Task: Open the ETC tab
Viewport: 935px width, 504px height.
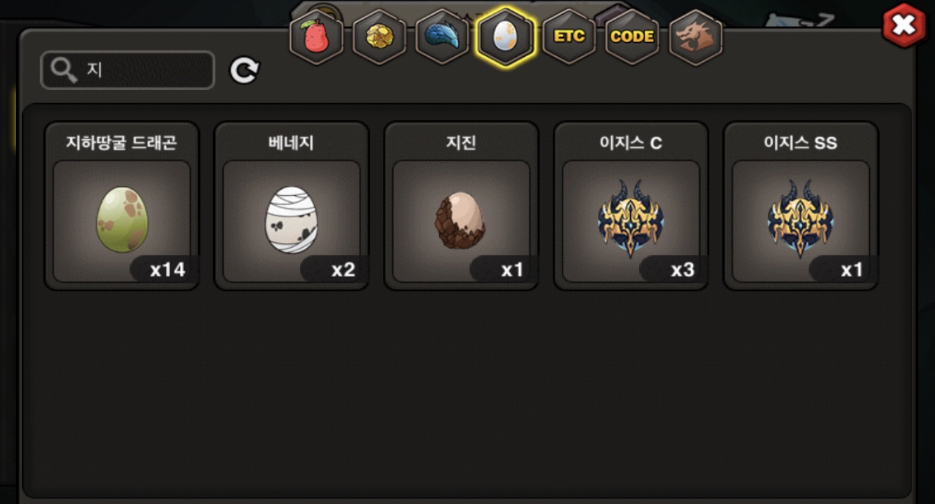Action: pos(569,37)
